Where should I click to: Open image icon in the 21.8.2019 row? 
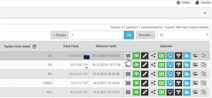coord(195,74)
